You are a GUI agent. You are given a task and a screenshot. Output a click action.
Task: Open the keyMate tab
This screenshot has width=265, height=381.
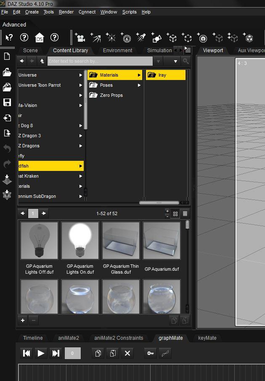click(207, 338)
